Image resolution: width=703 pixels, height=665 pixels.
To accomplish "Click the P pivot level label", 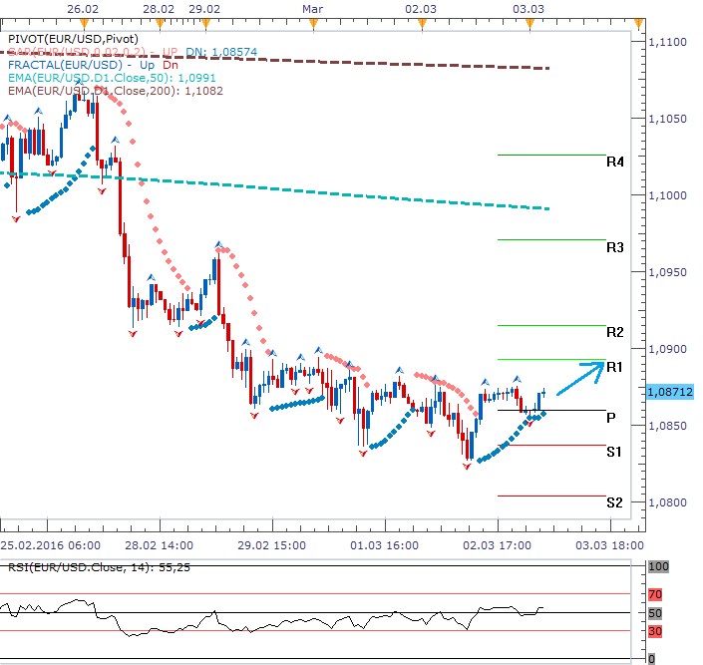I will [x=610, y=418].
